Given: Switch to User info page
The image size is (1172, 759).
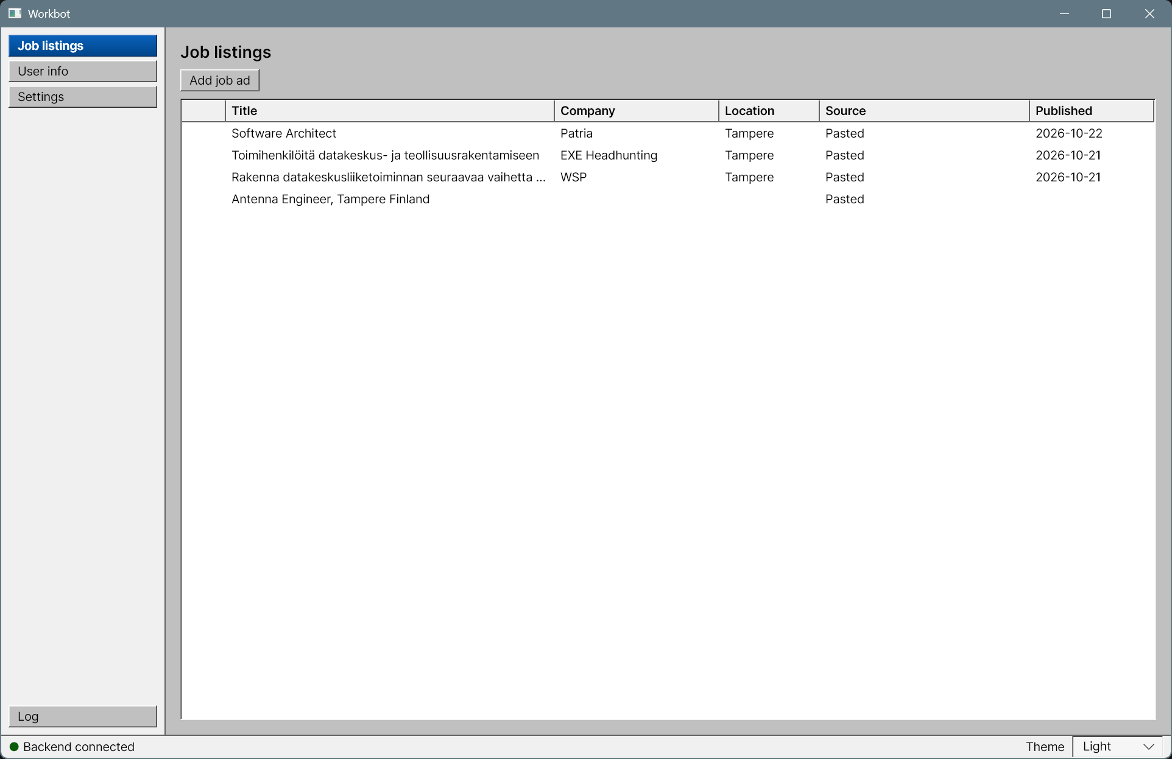Looking at the screenshot, I should [83, 71].
